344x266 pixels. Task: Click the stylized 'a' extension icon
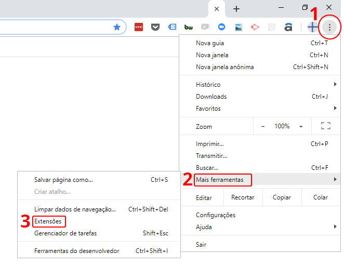tap(288, 27)
